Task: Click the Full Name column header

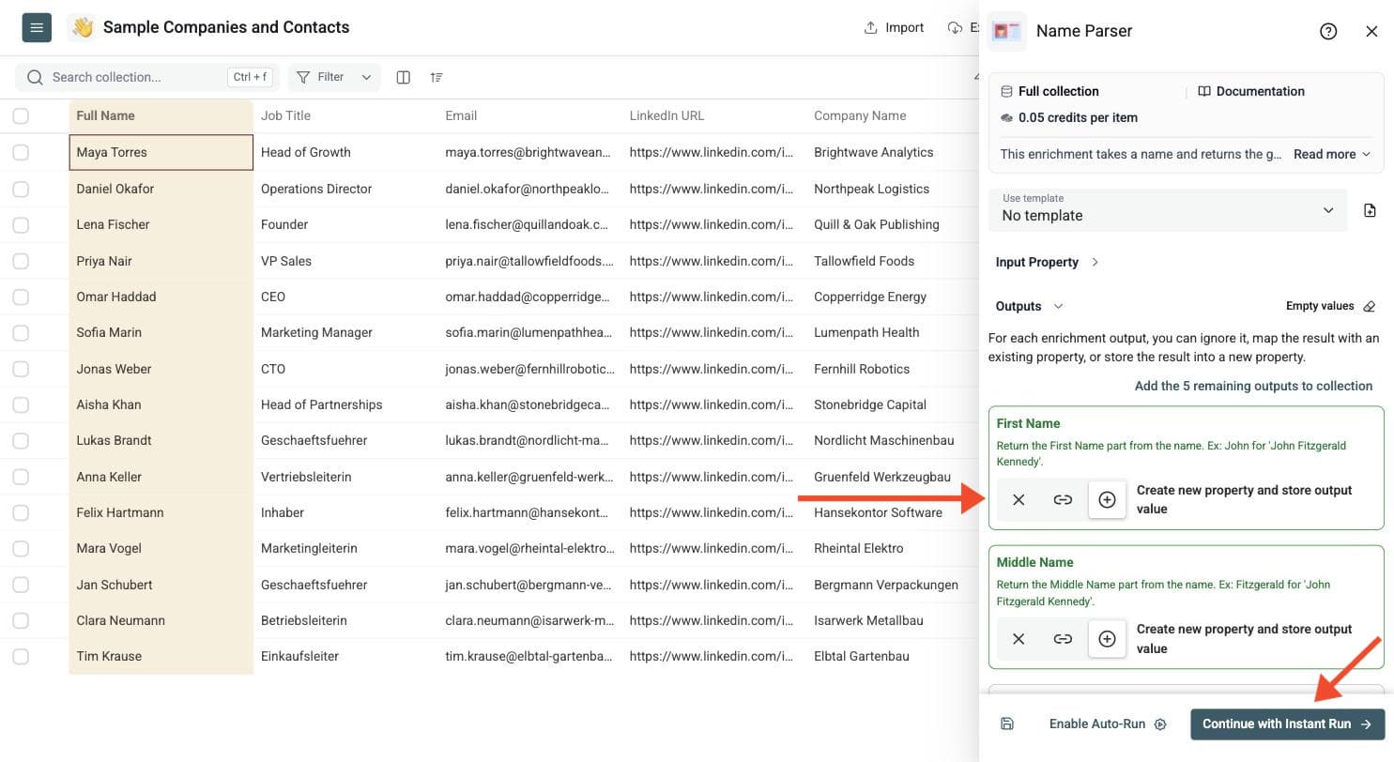Action: click(161, 115)
